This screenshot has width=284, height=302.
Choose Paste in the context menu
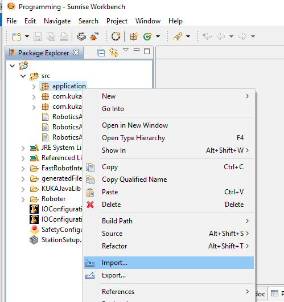tap(168, 192)
